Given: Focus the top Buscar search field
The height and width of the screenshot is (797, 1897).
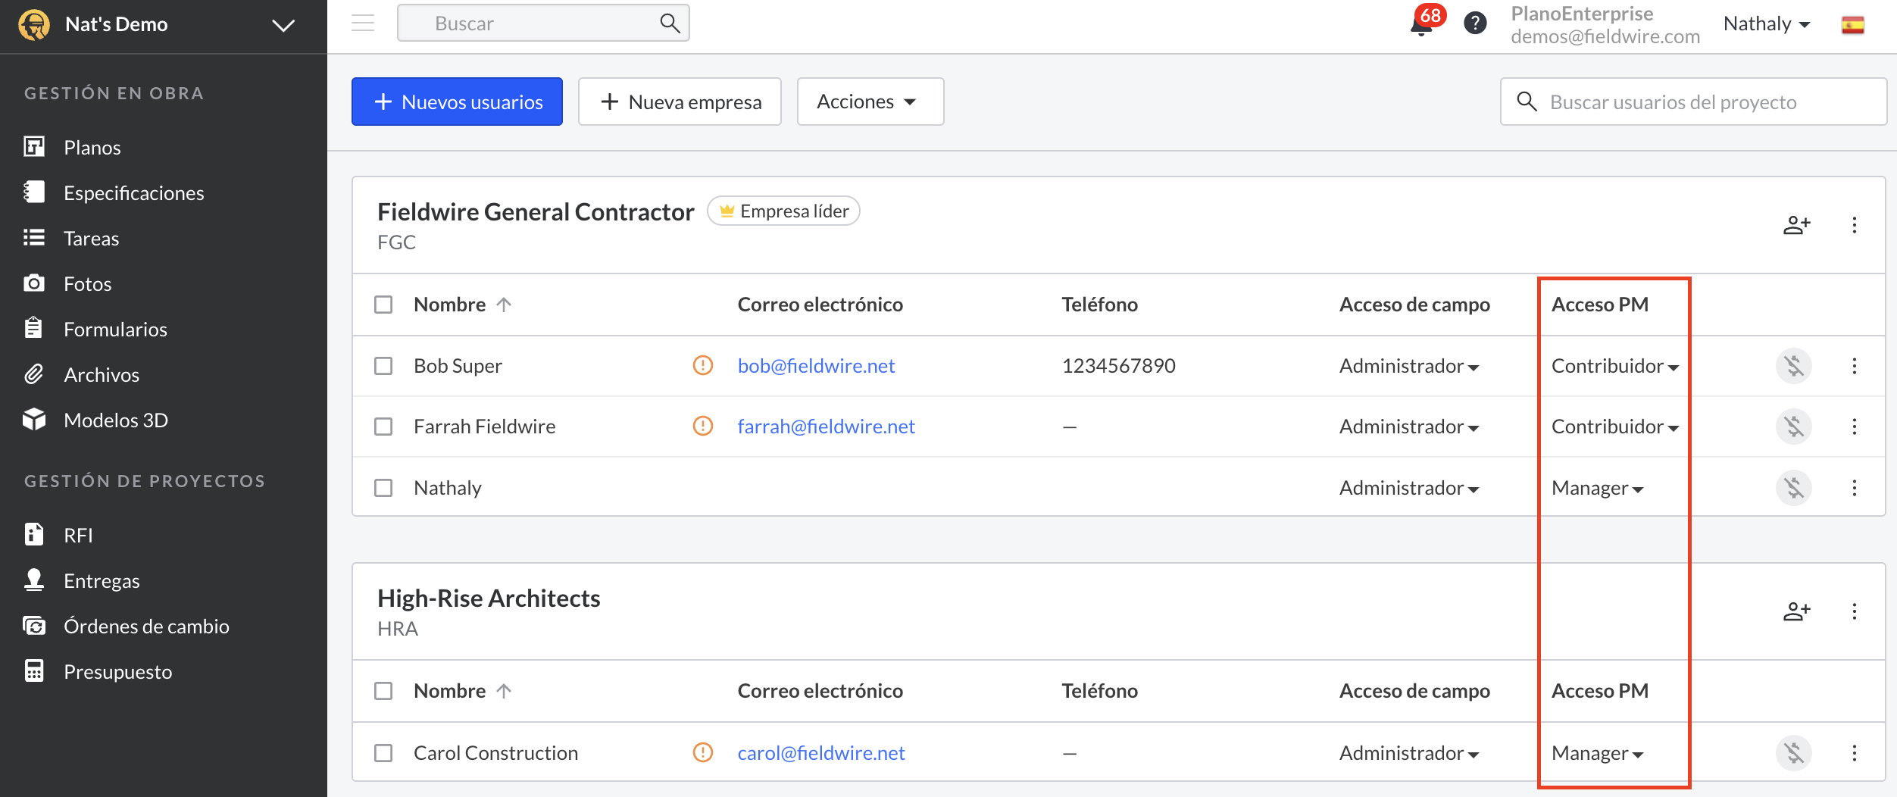Looking at the screenshot, I should point(543,23).
